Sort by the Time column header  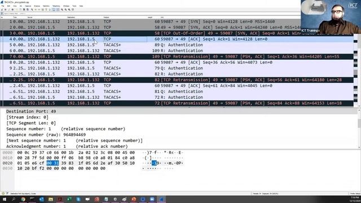pos(15,17)
